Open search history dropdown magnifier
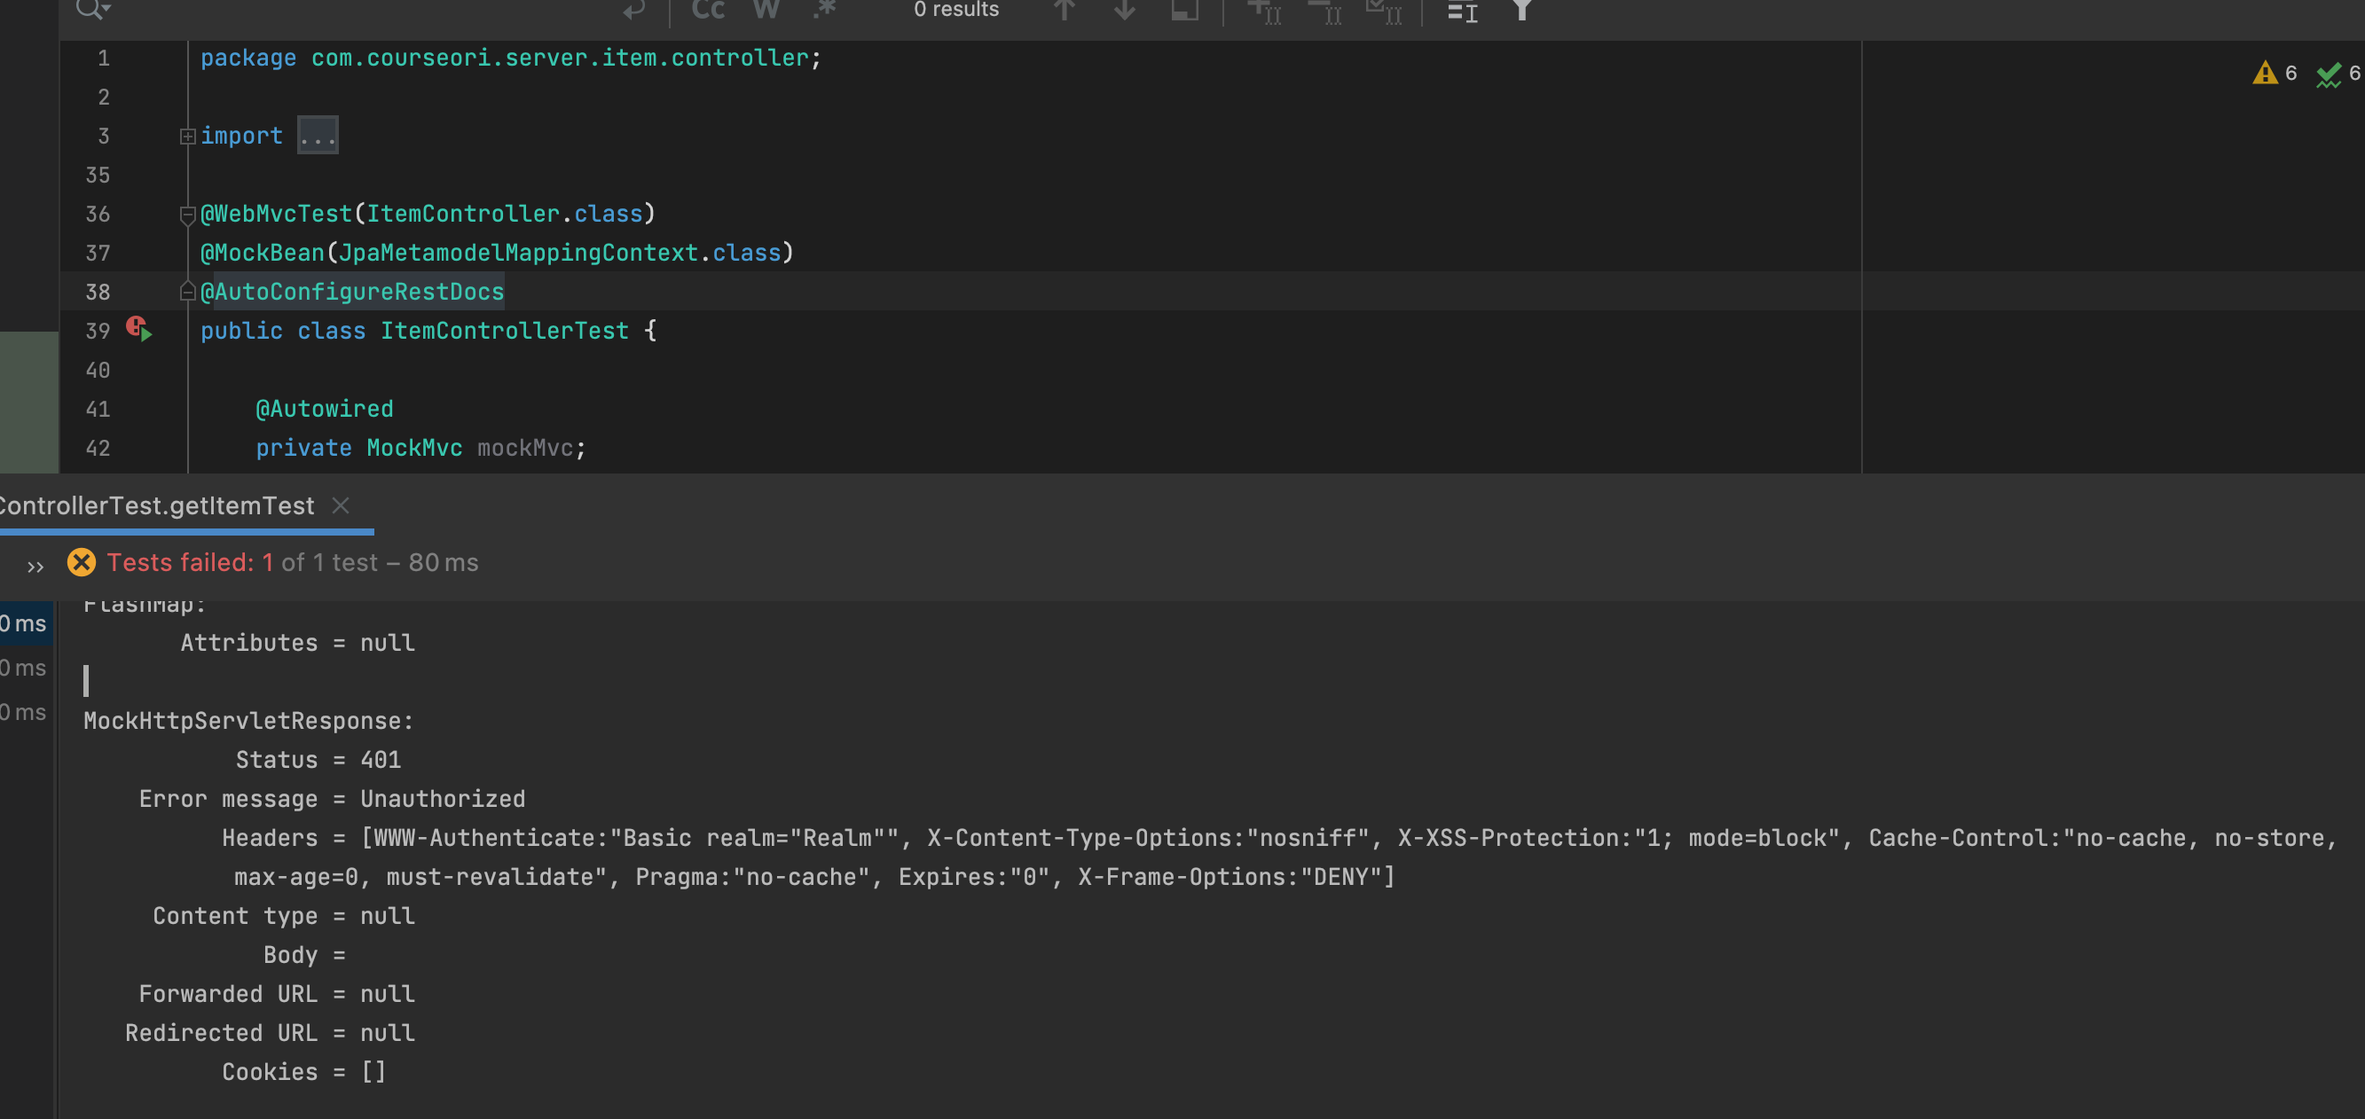The image size is (2365, 1119). point(91,9)
